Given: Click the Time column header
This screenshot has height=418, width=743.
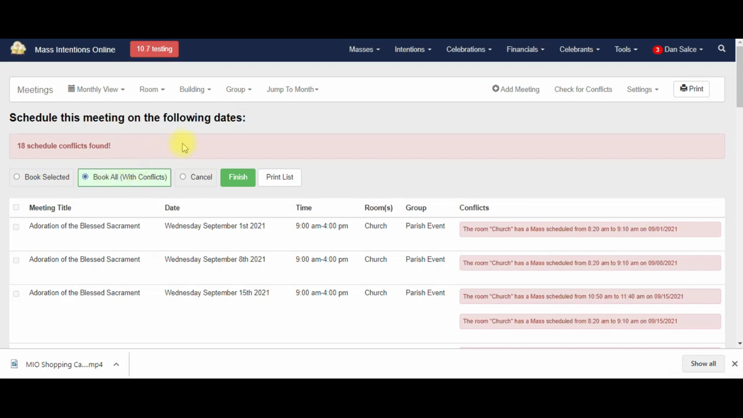Looking at the screenshot, I should pos(304,207).
